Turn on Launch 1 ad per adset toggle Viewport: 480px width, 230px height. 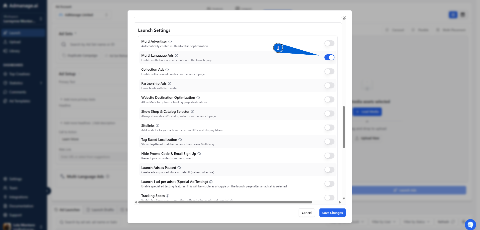(329, 184)
